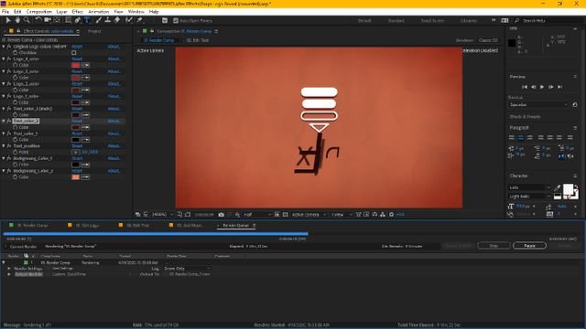This screenshot has width=586, height=329.
Task: Select the Rotation tool
Action: click(38, 20)
